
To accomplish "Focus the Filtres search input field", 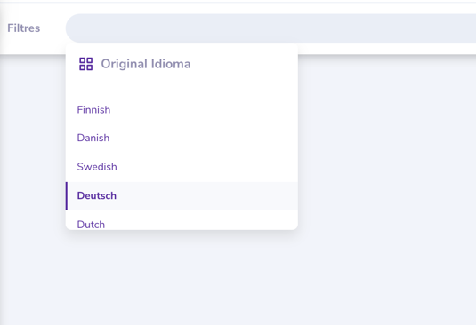I will pyautogui.click(x=270, y=28).
